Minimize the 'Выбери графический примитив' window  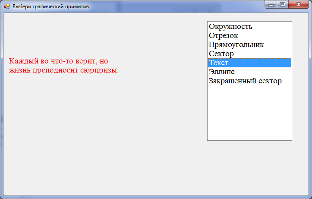(271, 5)
